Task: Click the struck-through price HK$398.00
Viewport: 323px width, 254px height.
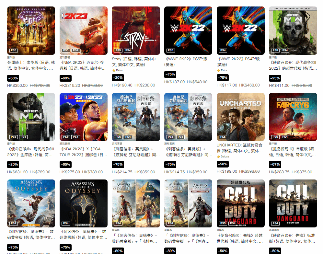Action: pos(249,171)
